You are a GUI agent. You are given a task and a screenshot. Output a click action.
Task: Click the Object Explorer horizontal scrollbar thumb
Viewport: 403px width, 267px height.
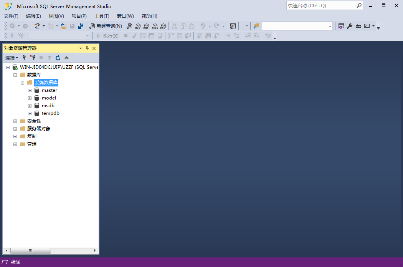coord(31,250)
